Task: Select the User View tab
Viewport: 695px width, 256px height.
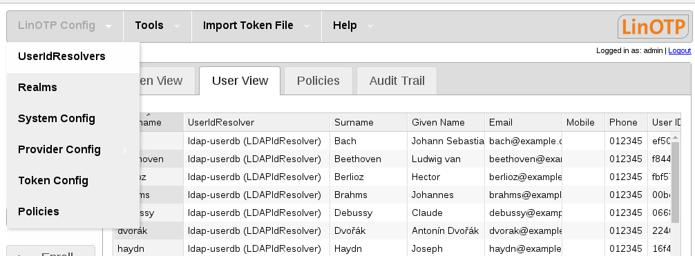Action: [x=240, y=81]
